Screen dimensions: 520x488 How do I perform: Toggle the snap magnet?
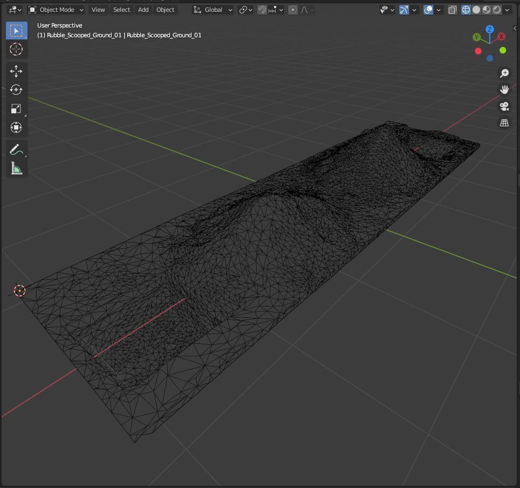pos(262,10)
